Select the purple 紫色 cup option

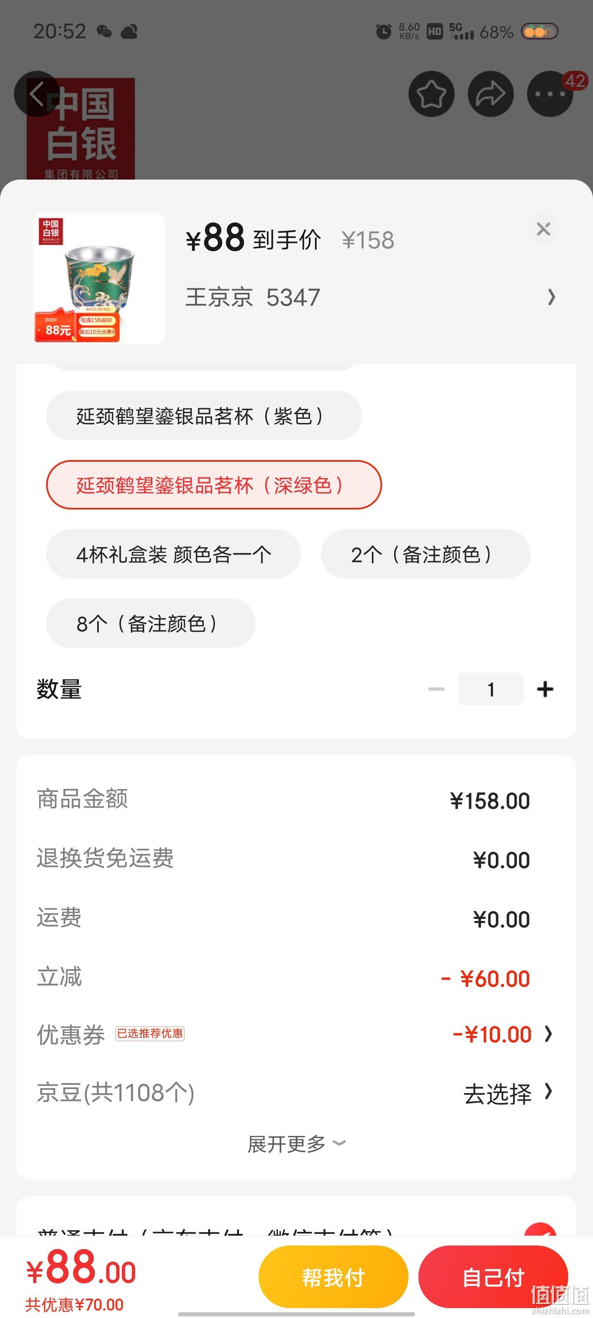pyautogui.click(x=204, y=416)
